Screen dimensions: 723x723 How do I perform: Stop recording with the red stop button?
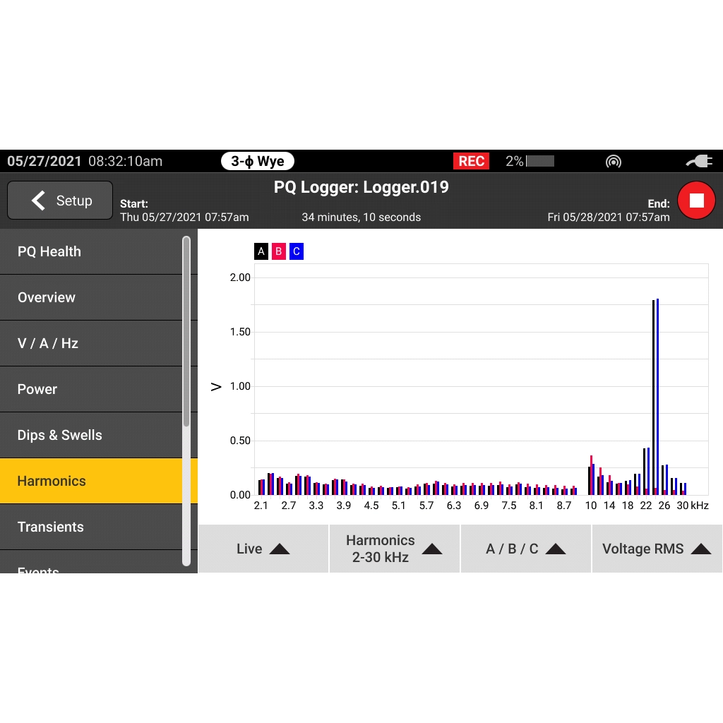coord(695,201)
